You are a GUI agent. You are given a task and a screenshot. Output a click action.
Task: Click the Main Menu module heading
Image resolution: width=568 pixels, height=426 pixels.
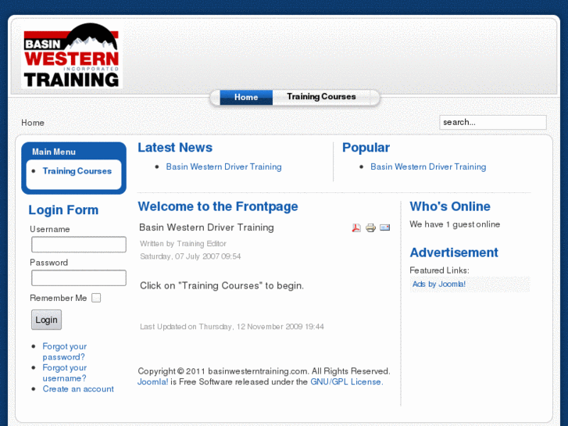(54, 152)
